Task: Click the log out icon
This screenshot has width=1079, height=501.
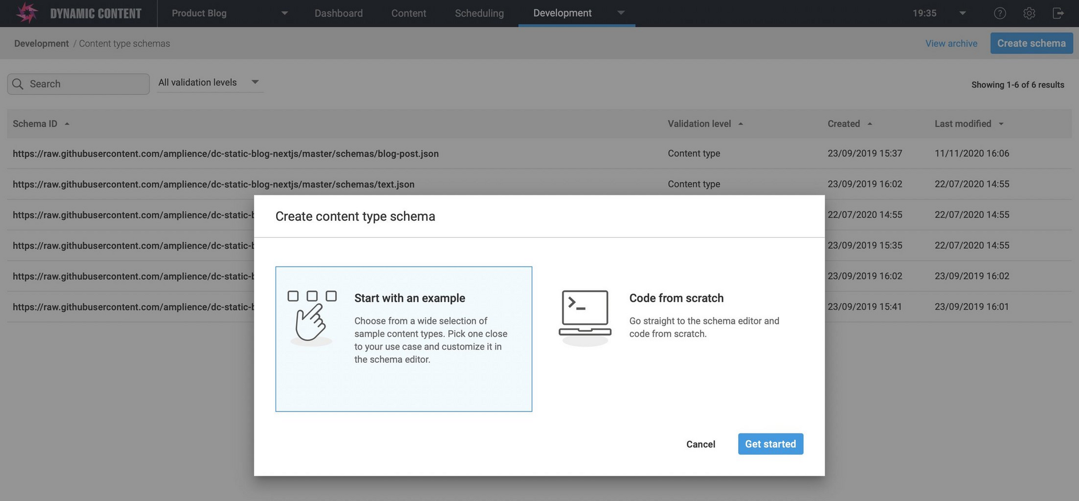Action: pos(1058,13)
